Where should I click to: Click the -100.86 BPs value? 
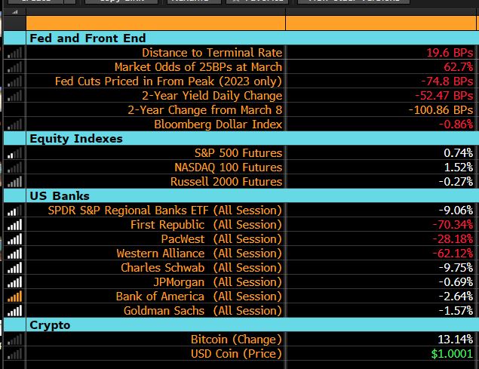(441, 110)
